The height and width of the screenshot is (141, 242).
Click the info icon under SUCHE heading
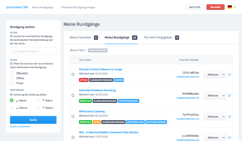pyautogui.click(x=11, y=36)
